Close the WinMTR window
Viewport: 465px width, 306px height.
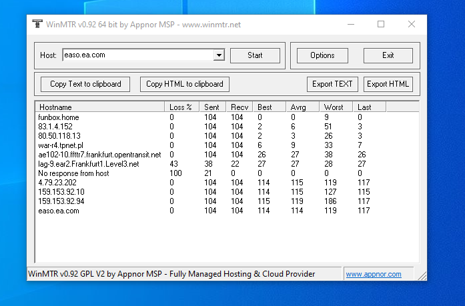412,24
